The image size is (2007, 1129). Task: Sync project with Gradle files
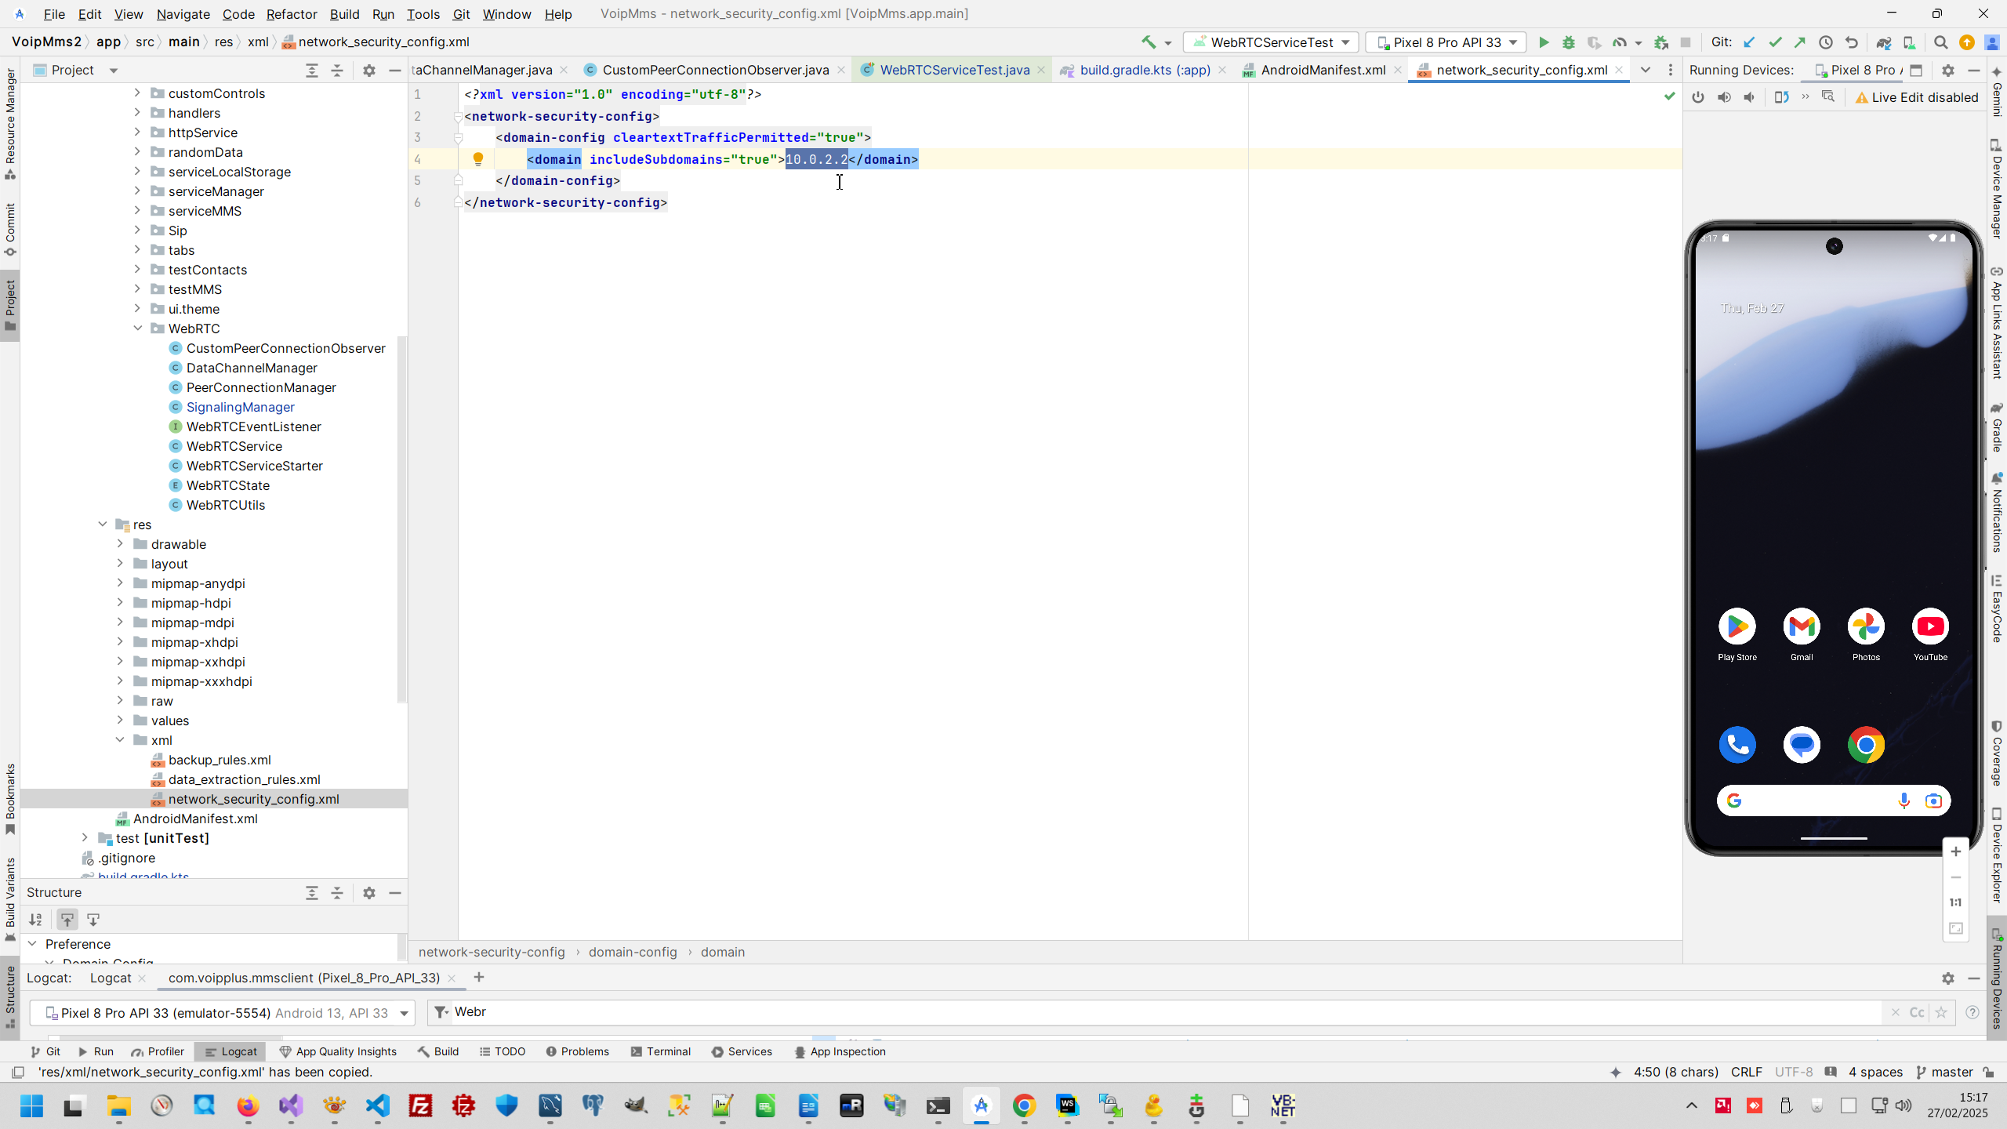tap(1883, 42)
